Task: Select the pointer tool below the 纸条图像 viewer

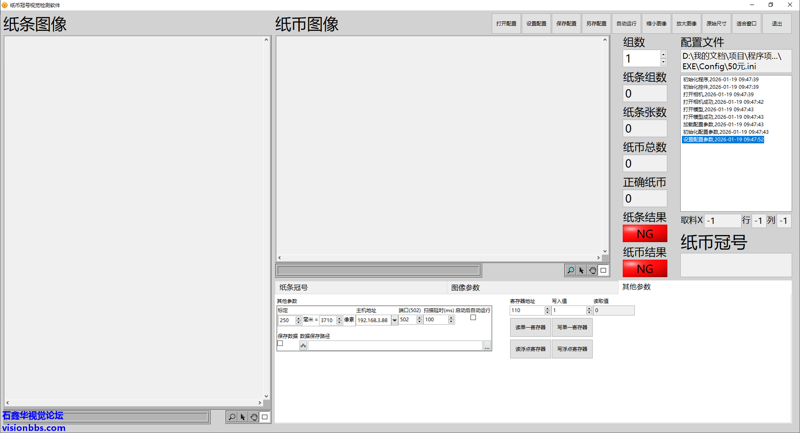Action: 243,417
